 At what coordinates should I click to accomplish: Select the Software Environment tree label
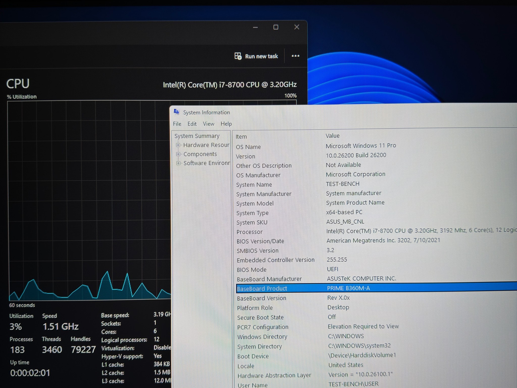[x=206, y=163]
